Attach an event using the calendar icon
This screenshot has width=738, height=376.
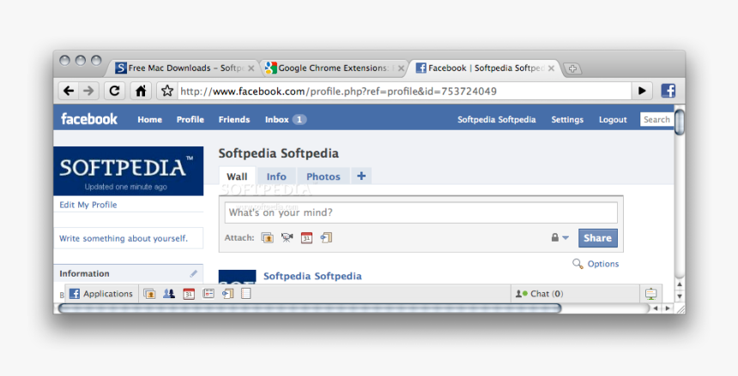(x=306, y=238)
